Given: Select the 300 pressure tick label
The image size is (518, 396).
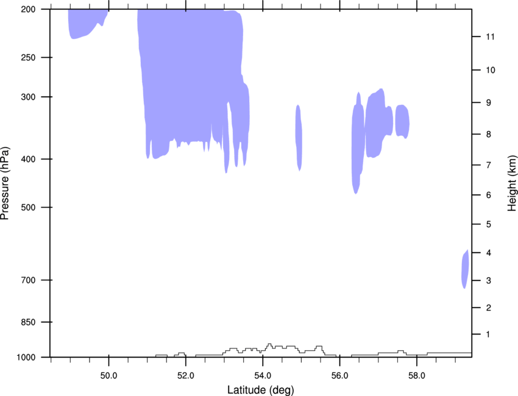Looking at the screenshot, I should pyautogui.click(x=28, y=97).
